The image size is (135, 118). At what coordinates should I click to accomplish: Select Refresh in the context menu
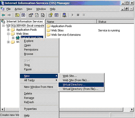[x=39, y=102]
